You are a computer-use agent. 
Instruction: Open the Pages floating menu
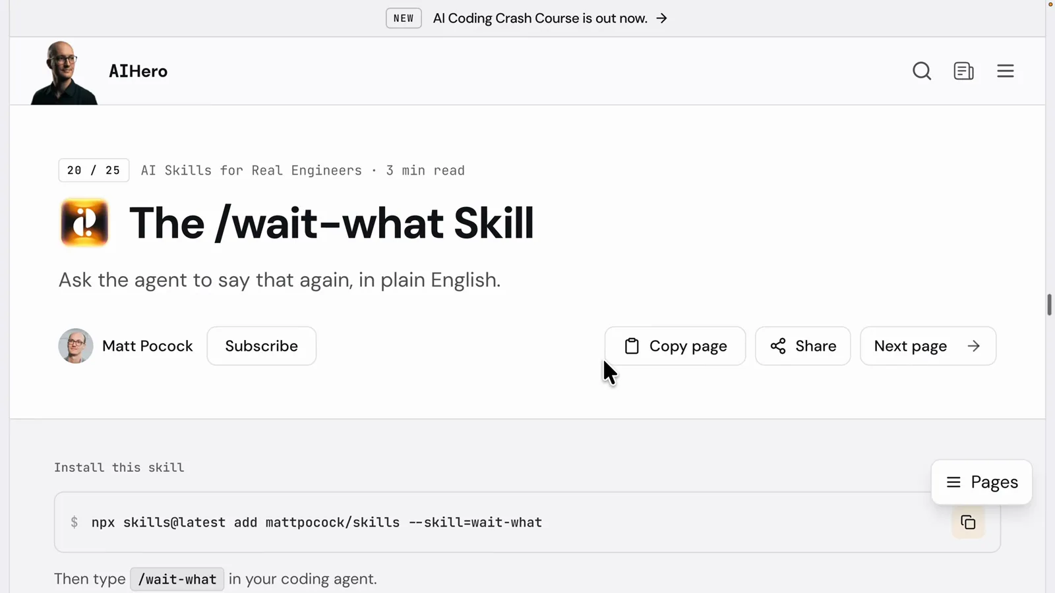point(982,482)
